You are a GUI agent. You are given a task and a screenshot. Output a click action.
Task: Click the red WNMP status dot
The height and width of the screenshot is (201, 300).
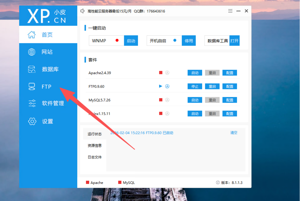coord(117,40)
